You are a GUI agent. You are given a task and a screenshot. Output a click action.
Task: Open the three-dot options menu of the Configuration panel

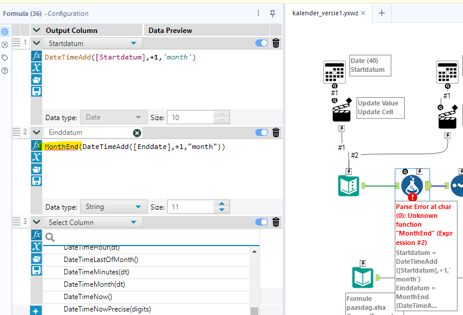click(258, 14)
